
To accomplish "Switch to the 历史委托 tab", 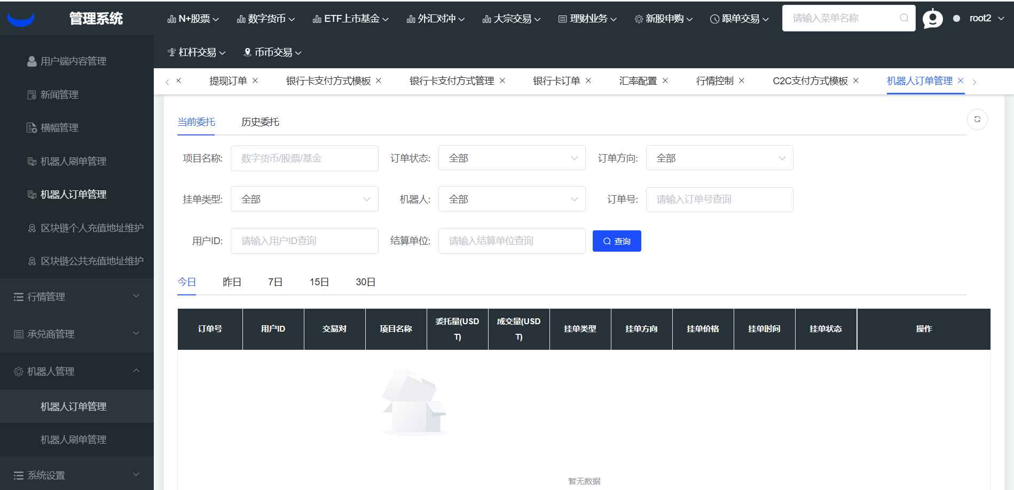I will point(260,122).
